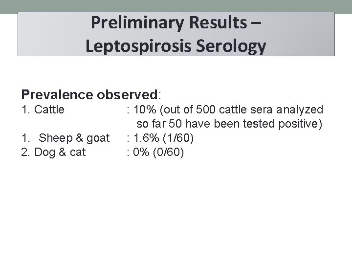Click the "0%" prevalence value

point(140,153)
